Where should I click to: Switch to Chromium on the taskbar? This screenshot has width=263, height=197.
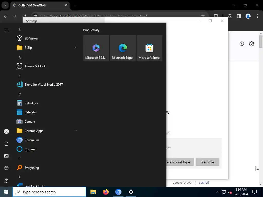pos(118,192)
